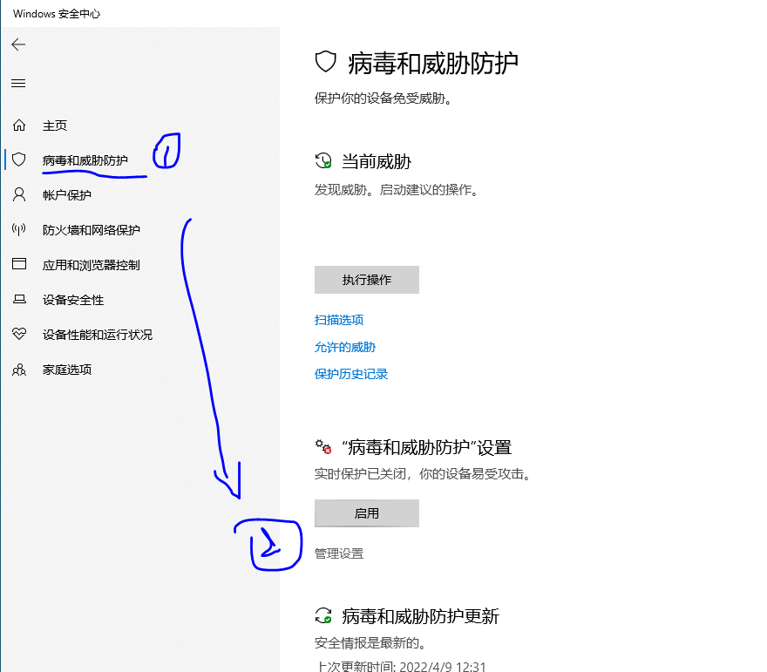The image size is (767, 672).
Task: Click the shield icon beside sidebar 病毒和威胁防护
Action: (x=19, y=160)
